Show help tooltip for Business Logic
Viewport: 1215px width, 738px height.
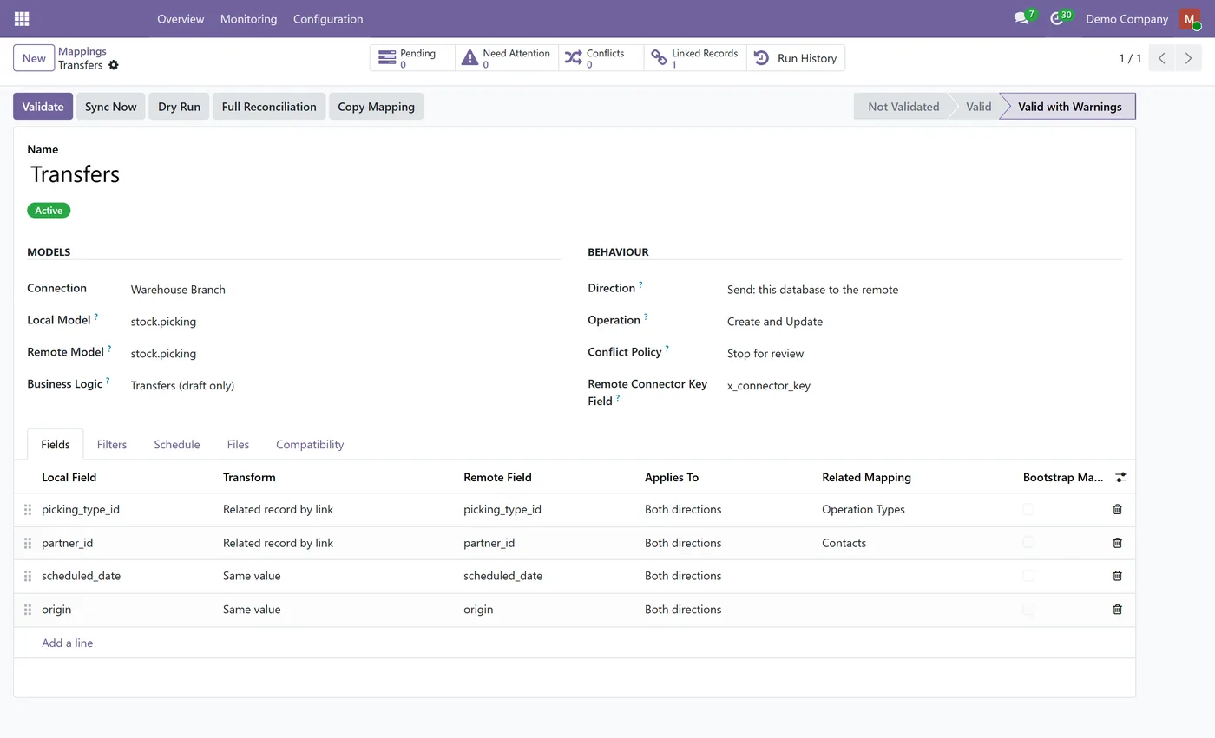click(x=108, y=380)
